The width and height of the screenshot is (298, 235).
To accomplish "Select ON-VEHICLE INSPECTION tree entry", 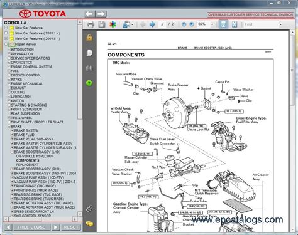I will click(x=35, y=156).
